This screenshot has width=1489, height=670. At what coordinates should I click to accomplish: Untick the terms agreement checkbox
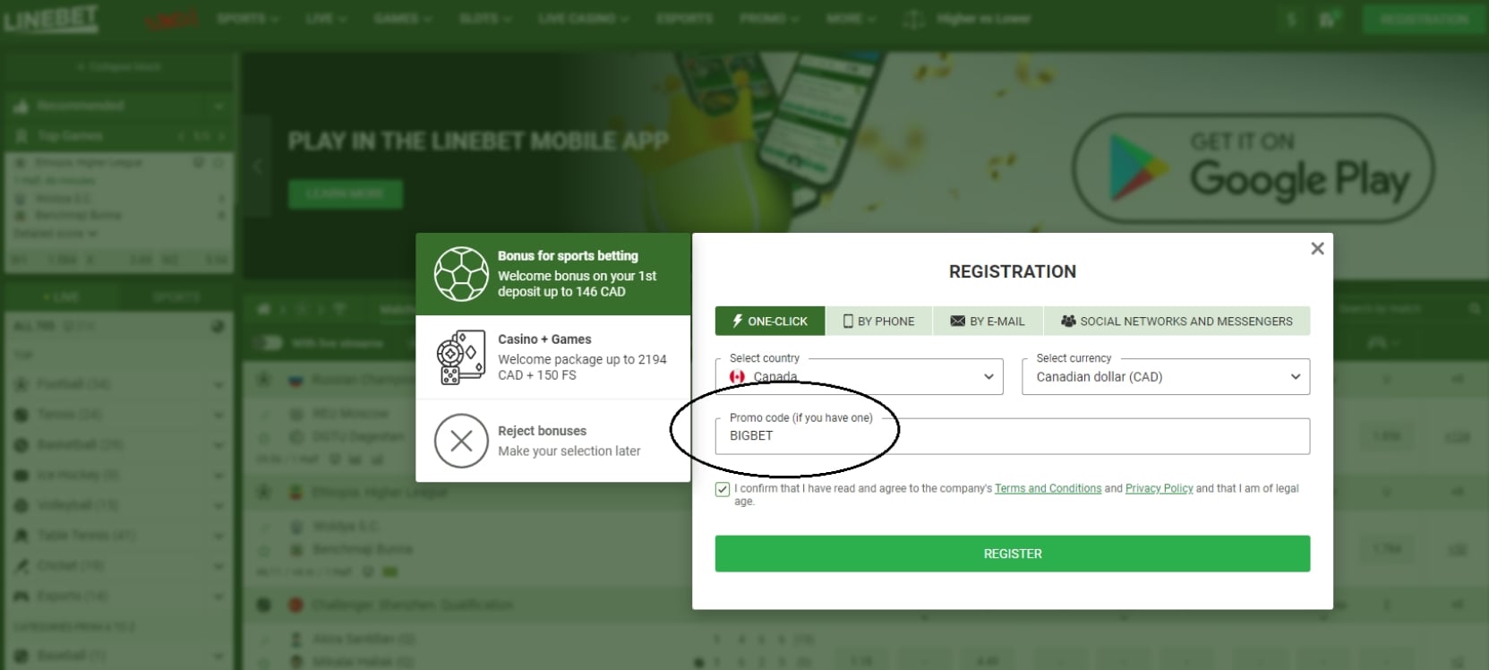[723, 489]
